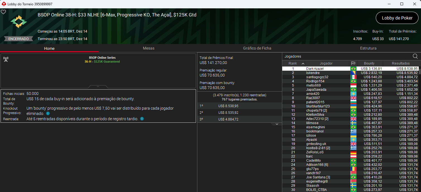The image size is (421, 192).
Task: Open the Gráfico de Ficha tab
Action: (x=257, y=48)
